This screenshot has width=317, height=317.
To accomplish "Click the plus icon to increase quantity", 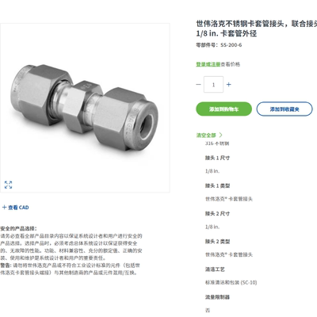I will coord(229,85).
